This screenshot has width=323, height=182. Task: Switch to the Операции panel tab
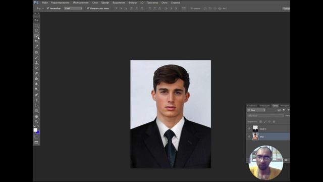coord(264,106)
